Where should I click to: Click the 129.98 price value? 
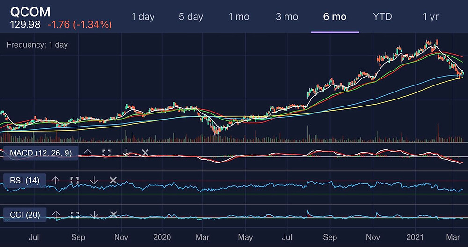25,25
